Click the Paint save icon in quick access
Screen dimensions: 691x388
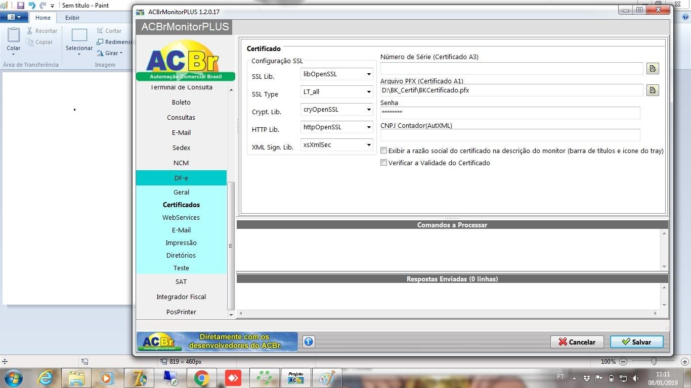[21, 6]
